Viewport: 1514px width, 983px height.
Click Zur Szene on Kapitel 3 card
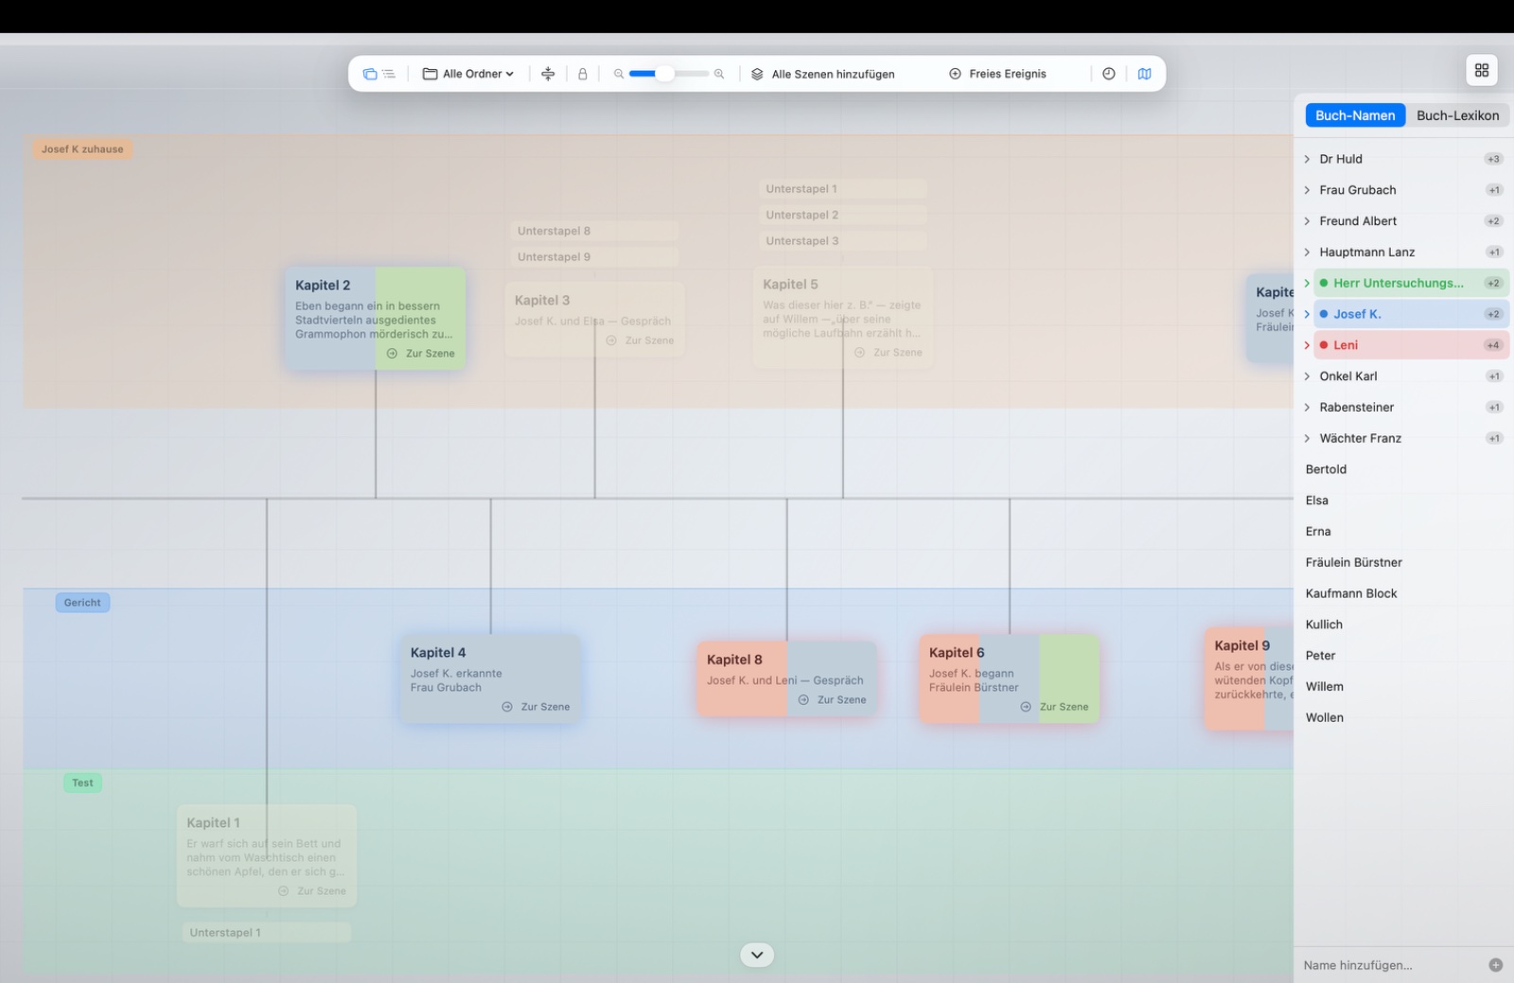640,341
